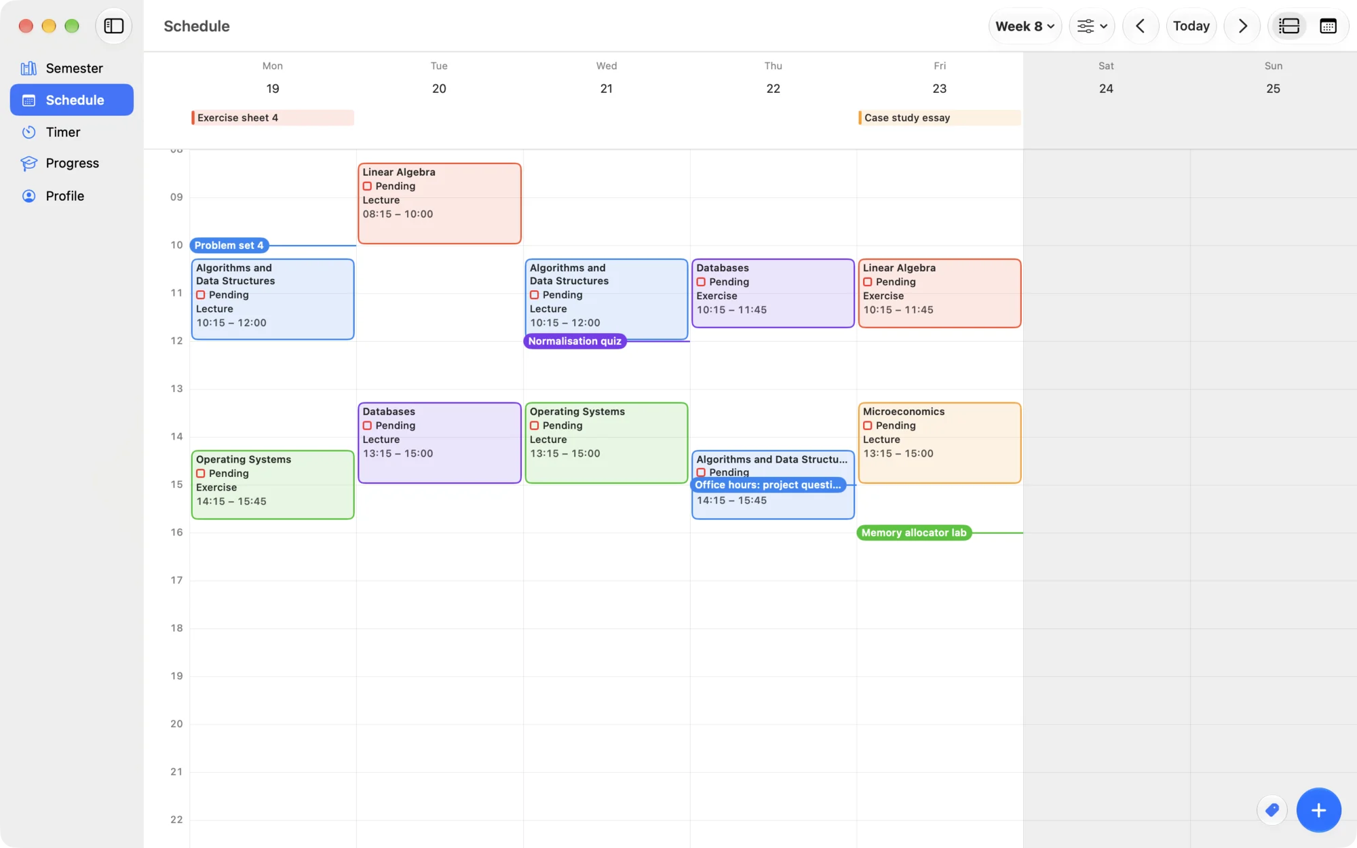Check Pending on Tuesday Linear Algebra lecture
Image resolution: width=1357 pixels, height=848 pixels.
click(x=367, y=187)
